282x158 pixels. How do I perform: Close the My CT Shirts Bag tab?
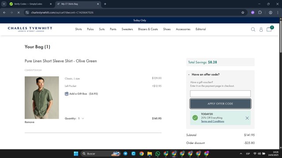click(98, 4)
